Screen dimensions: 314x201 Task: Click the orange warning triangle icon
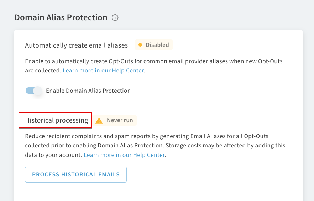pos(99,120)
